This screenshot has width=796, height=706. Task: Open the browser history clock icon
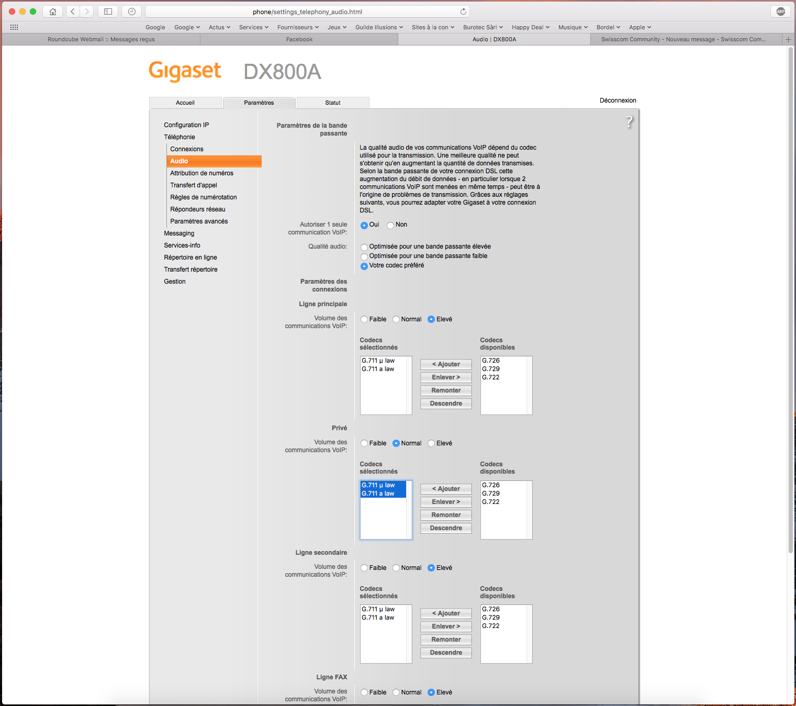132,12
